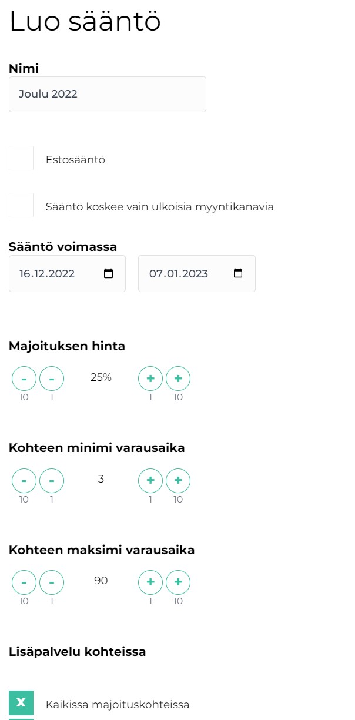Enable the Estosääntö checkbox

[21, 159]
